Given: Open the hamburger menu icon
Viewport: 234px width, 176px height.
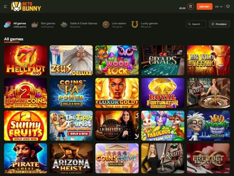Looking at the screenshot, I should point(5,7).
